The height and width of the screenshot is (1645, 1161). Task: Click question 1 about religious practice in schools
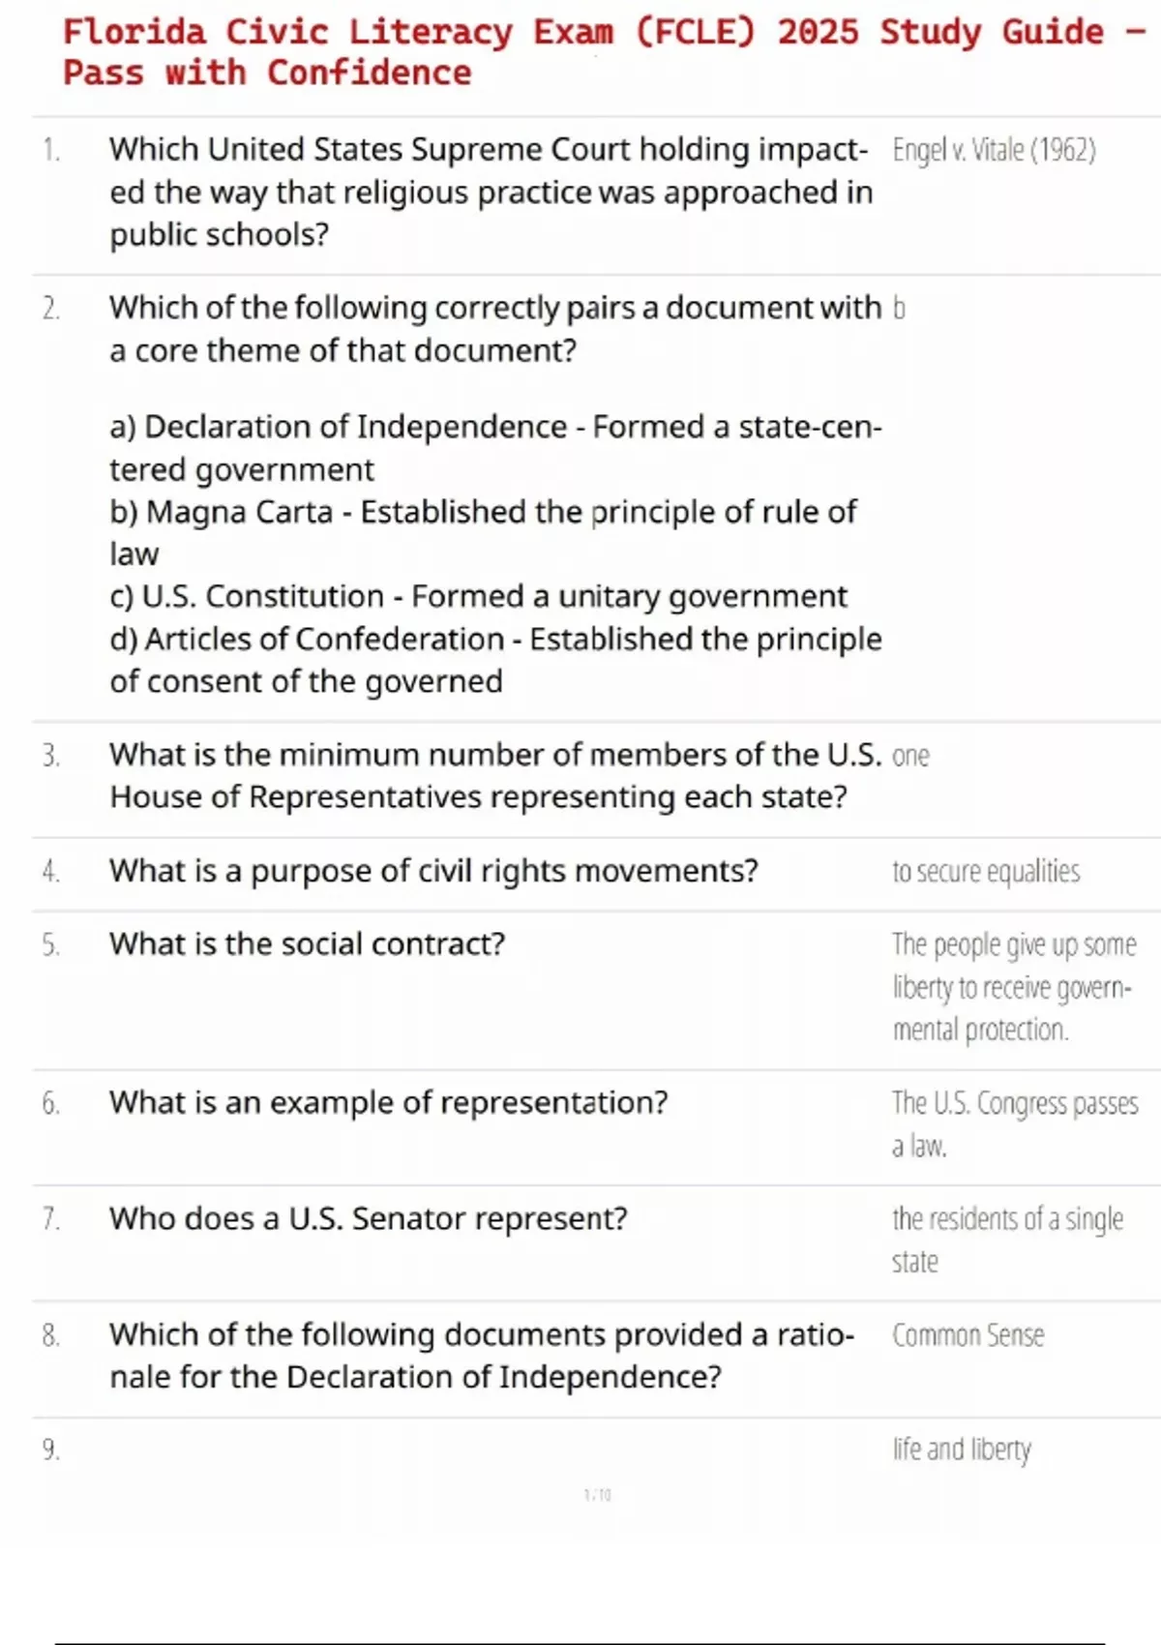[491, 192]
